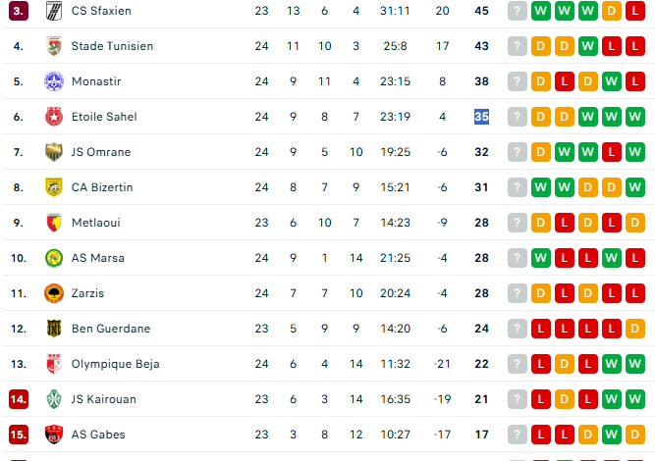This screenshot has height=461, width=655.
Task: Click CS Sfaxien's upcoming match question badge
Action: [x=517, y=11]
